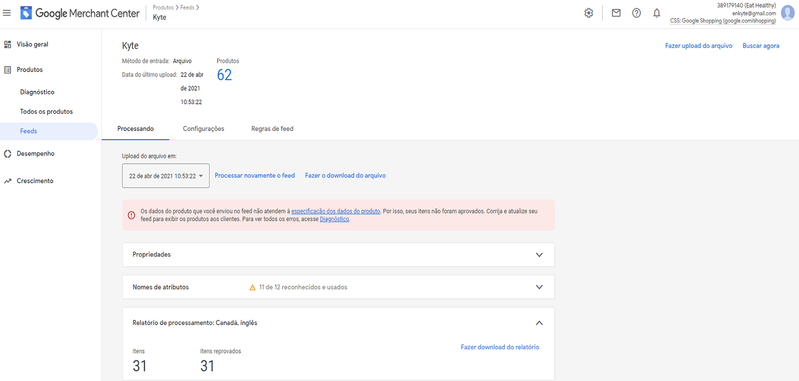Open the Produtos section in sidebar
This screenshot has height=381, width=799.
pos(30,70)
